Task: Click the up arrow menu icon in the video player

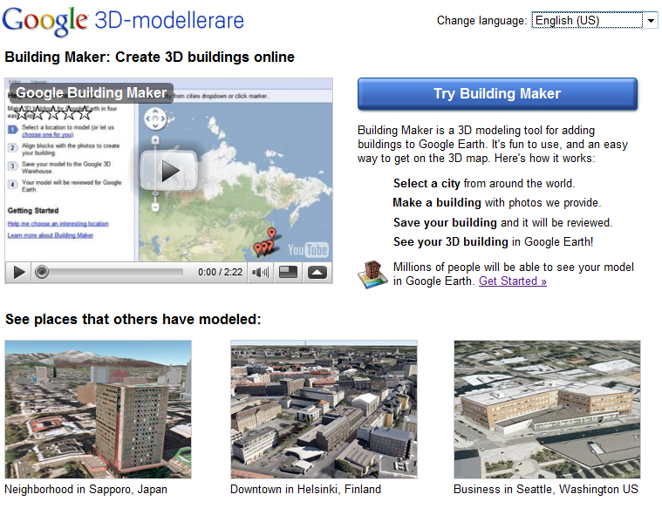Action: pyautogui.click(x=317, y=273)
